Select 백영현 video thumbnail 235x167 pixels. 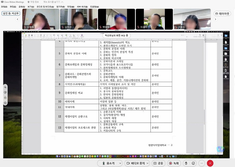[x=116, y=19]
